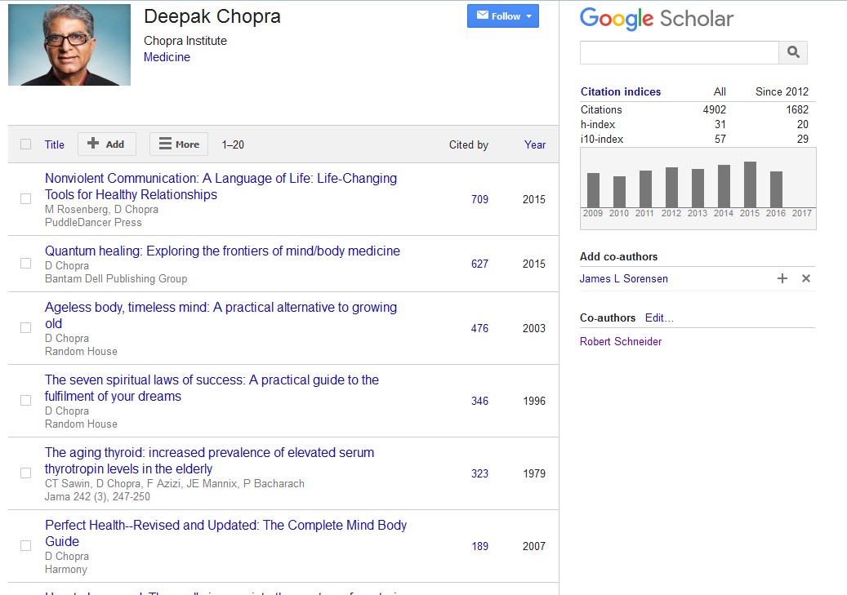
Task: Click the Add co-authors heading
Action: click(618, 256)
